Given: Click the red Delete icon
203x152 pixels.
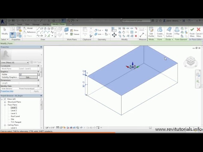Looking at the screenshot, I should (x=136, y=36).
